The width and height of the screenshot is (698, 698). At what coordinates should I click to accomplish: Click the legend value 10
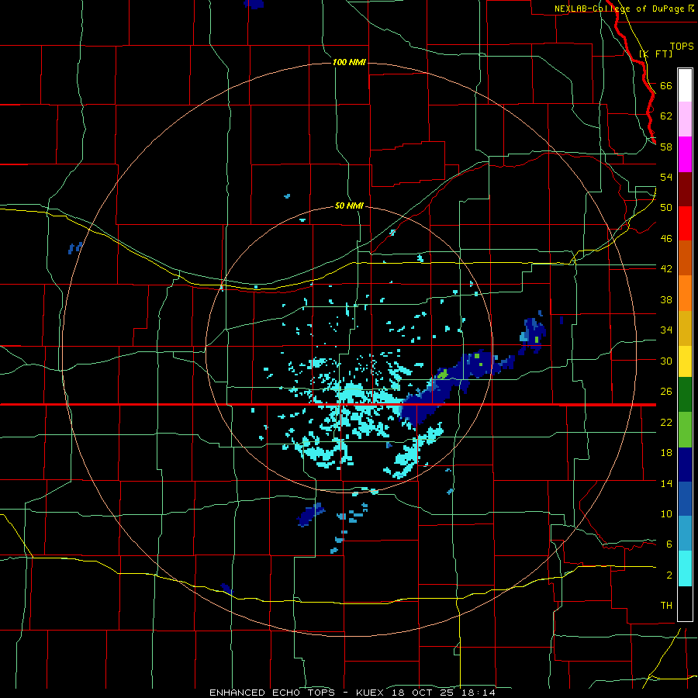(666, 514)
